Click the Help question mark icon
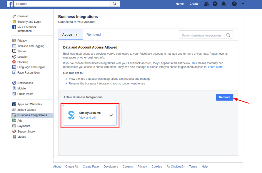Screen dimensions: 262x173 point(234,4)
